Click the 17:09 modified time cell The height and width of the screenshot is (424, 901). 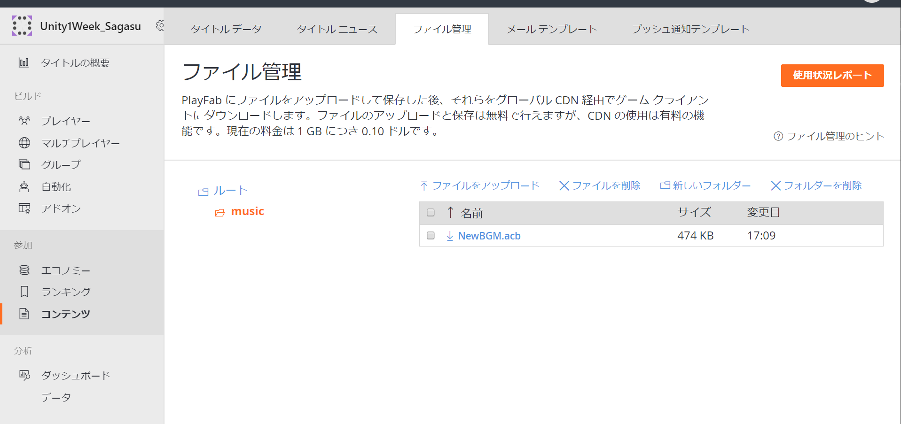[x=761, y=236]
